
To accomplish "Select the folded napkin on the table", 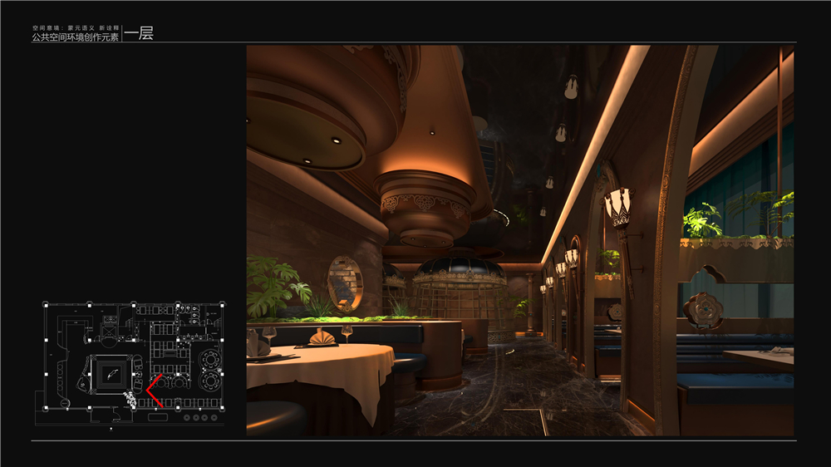I will tap(321, 336).
